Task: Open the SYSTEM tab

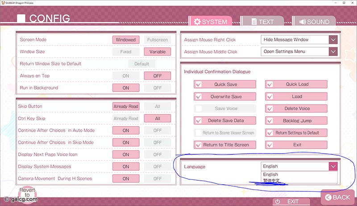Action: (x=211, y=21)
